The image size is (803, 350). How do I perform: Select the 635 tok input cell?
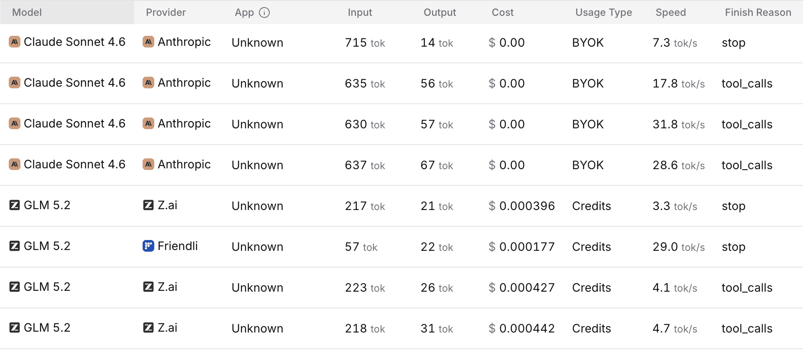click(365, 83)
